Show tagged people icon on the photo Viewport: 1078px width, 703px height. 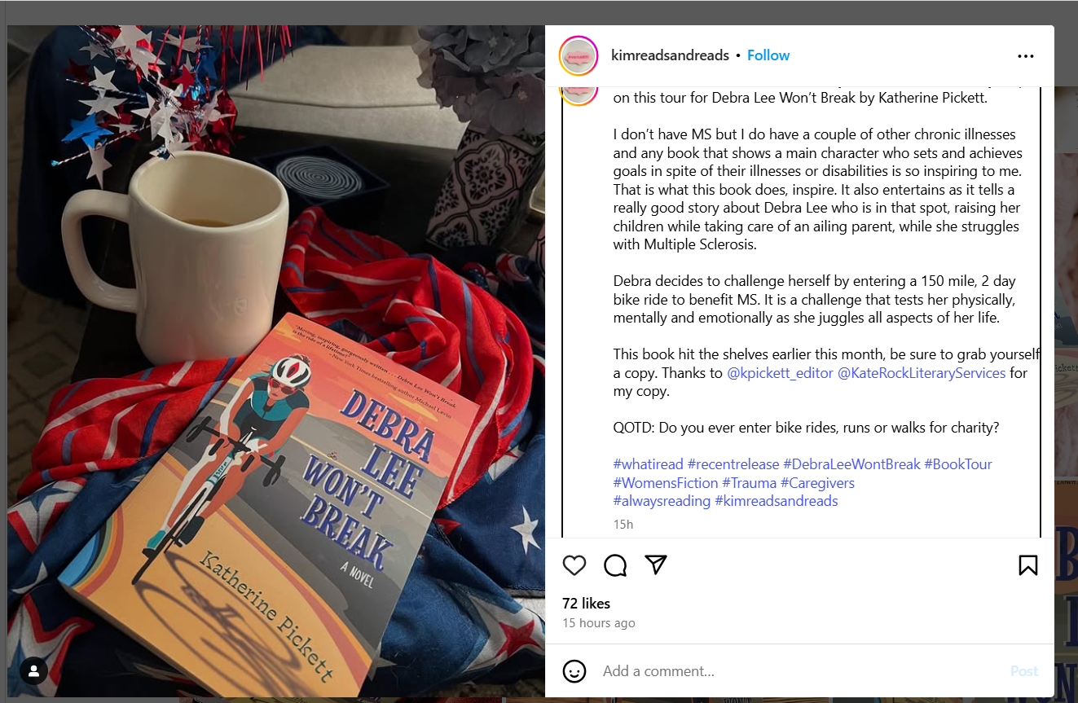point(34,671)
